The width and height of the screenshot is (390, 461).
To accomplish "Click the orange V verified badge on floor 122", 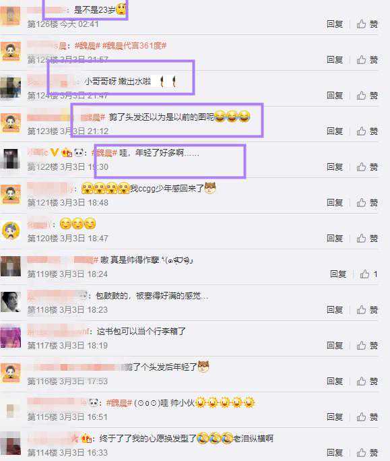I will point(55,152).
